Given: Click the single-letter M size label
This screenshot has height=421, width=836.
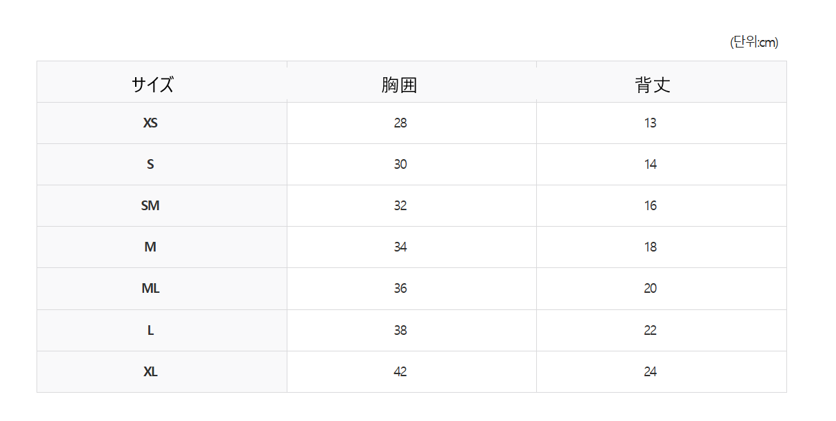Looking at the screenshot, I should [x=150, y=247].
